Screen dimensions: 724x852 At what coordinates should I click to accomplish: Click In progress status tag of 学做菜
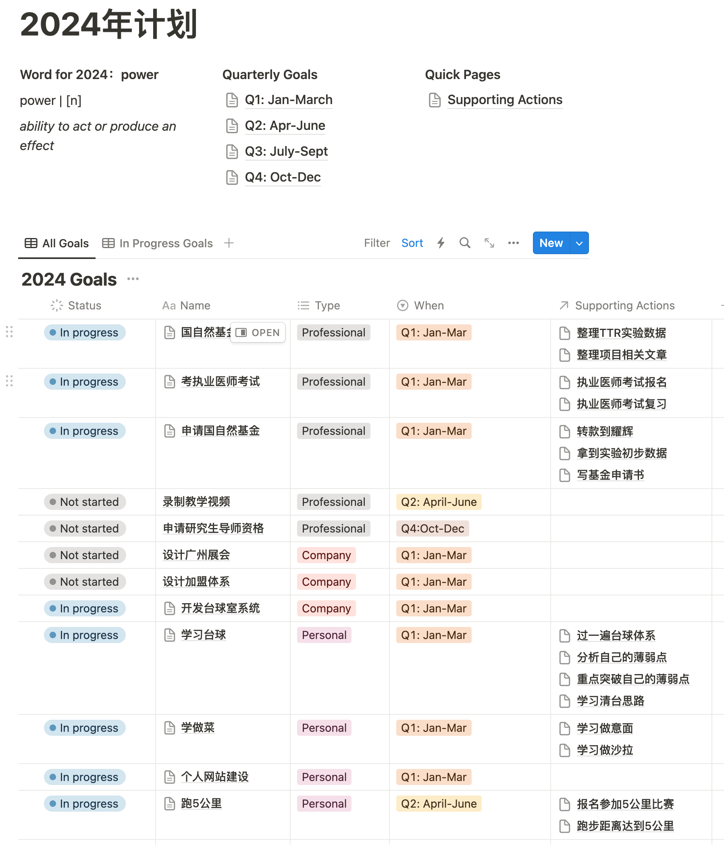pyautogui.click(x=85, y=728)
